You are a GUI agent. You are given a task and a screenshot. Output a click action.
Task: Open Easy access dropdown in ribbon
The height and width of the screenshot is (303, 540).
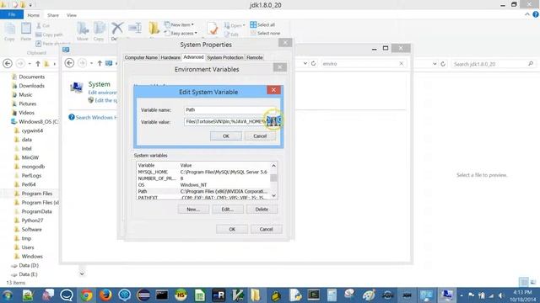click(x=181, y=34)
